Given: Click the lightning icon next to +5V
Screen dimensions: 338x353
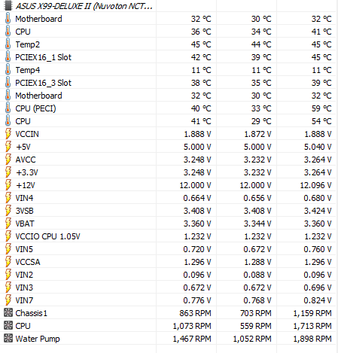Looking at the screenshot, I should coord(8,147).
